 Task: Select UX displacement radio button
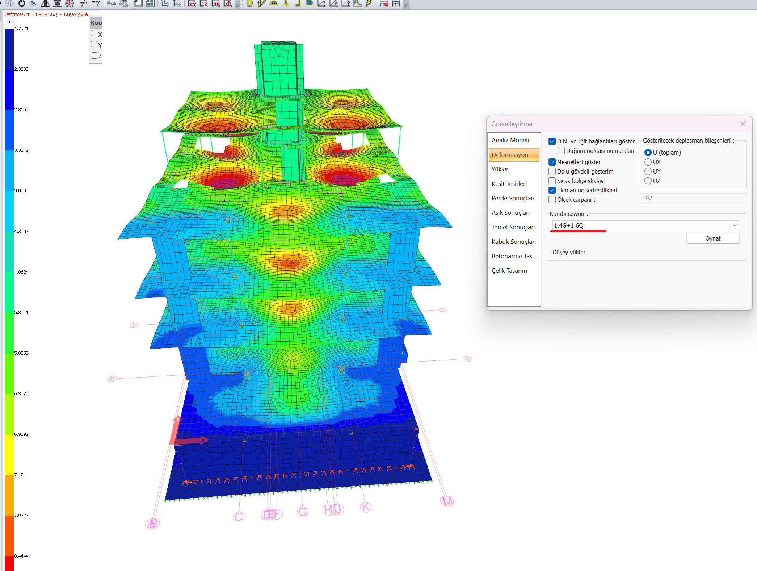(648, 162)
